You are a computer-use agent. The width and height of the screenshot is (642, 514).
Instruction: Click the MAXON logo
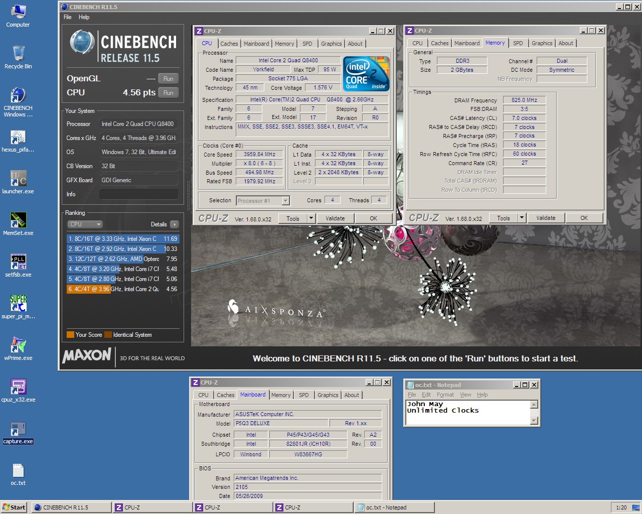87,356
